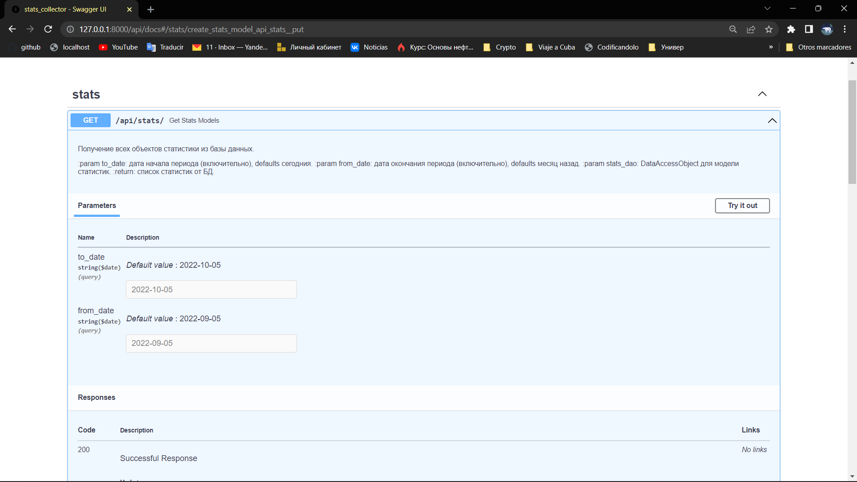Click the share page icon
The image size is (857, 482).
pos(751,29)
